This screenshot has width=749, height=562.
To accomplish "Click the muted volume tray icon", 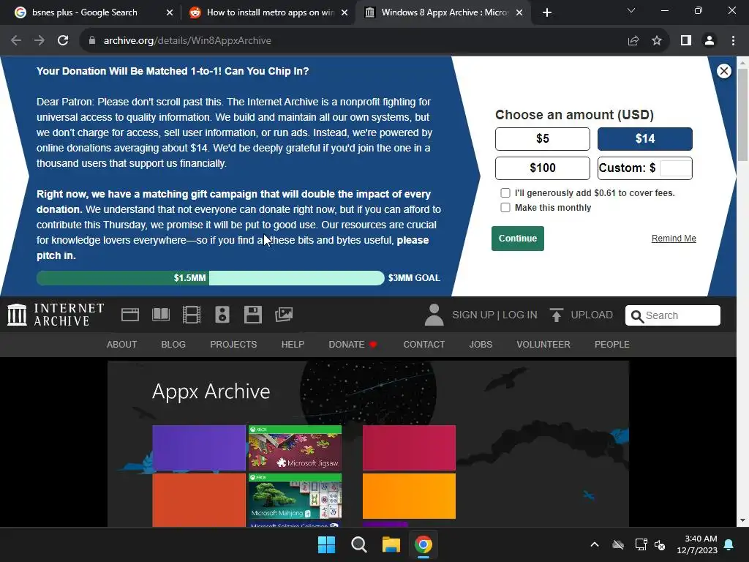I will coord(660,544).
